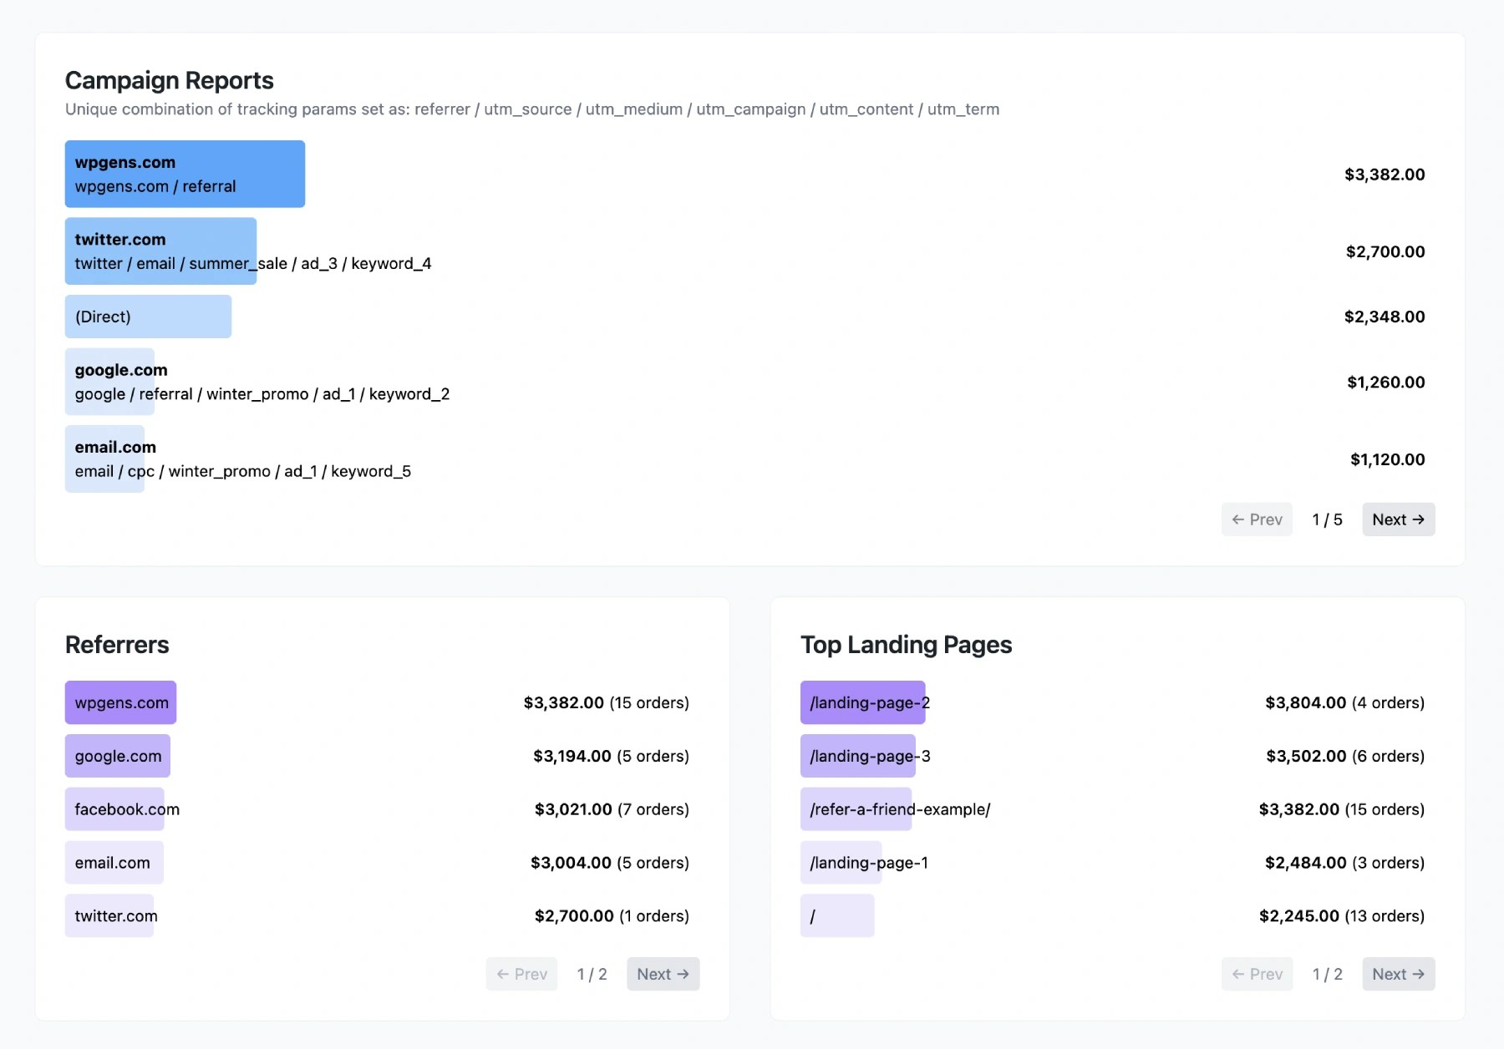Click the Campaign Reports heading
This screenshot has width=1504, height=1049.
[x=169, y=80]
